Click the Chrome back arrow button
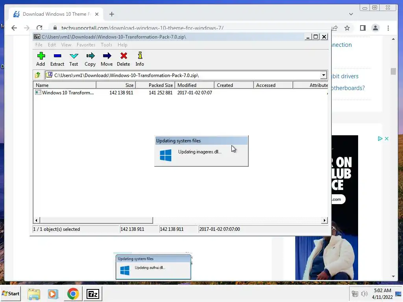This screenshot has width=403, height=302. (14, 28)
